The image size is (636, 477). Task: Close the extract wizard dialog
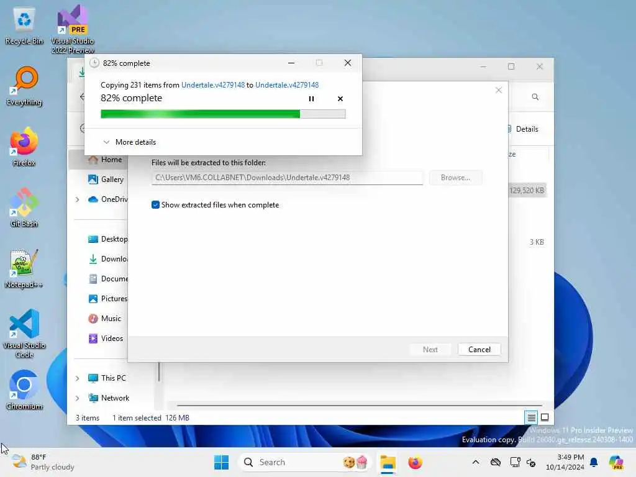(x=499, y=90)
